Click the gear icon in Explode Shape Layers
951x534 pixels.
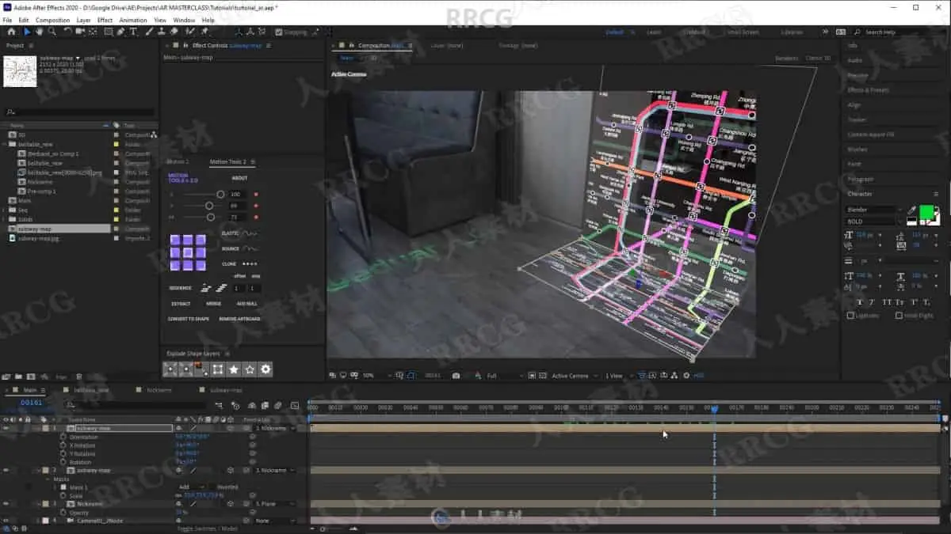click(265, 369)
